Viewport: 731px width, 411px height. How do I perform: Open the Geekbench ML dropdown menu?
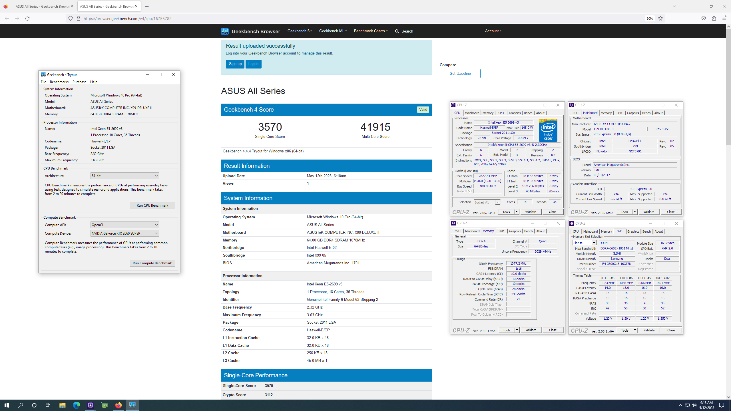[x=333, y=31]
